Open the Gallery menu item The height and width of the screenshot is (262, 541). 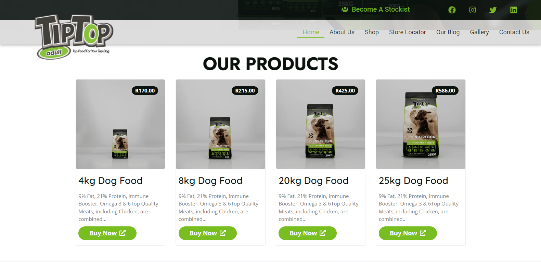click(x=479, y=32)
